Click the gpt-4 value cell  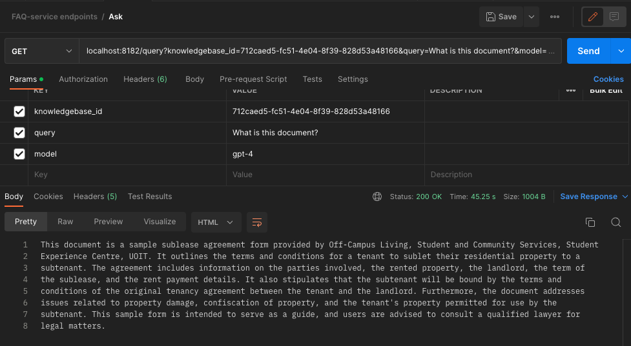[326, 154]
